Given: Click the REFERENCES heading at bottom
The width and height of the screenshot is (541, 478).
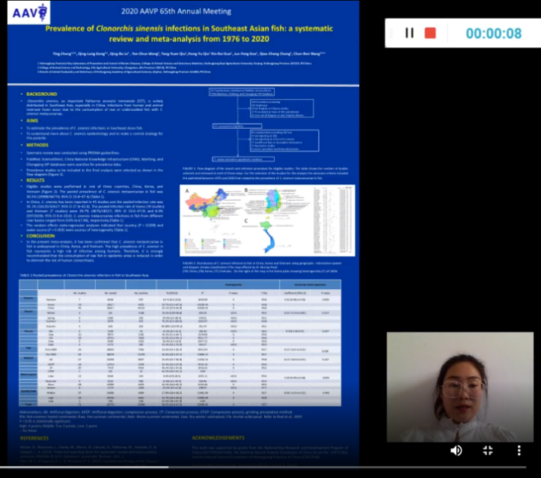Looking at the screenshot, I should (x=35, y=437).
